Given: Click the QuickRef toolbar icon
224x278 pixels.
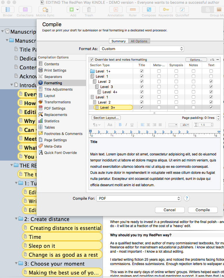Looking at the screenshot, I should 182,9.
